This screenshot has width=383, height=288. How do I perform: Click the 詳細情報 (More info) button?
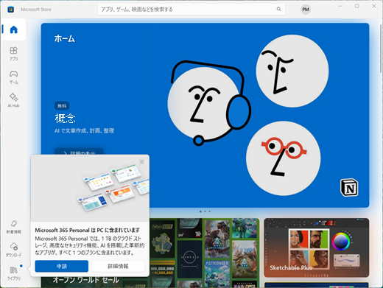click(x=118, y=266)
